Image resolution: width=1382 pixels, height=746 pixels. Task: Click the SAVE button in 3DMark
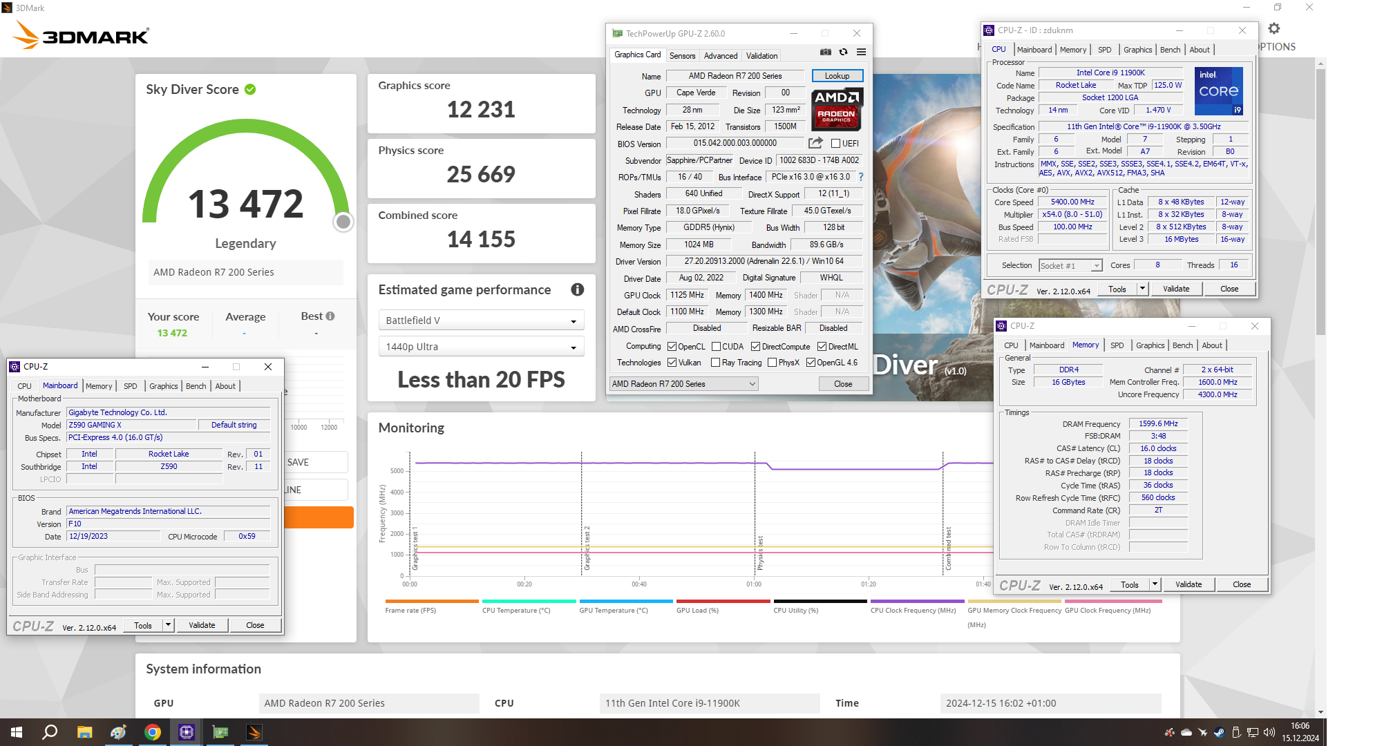pos(317,462)
